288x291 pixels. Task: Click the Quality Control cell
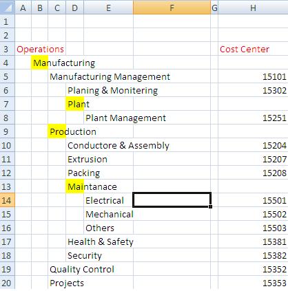(x=82, y=269)
